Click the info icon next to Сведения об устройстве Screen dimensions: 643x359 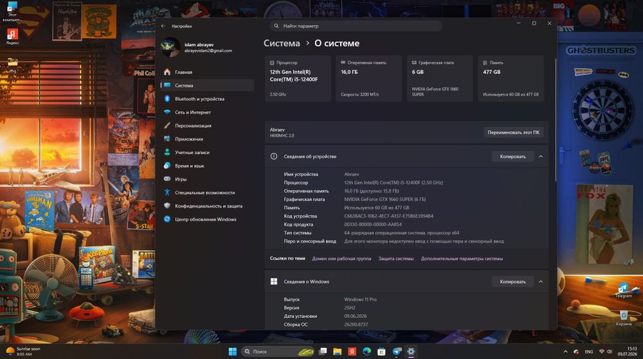274,156
